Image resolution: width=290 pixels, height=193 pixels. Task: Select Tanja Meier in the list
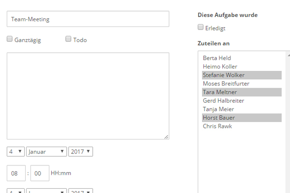(242, 109)
